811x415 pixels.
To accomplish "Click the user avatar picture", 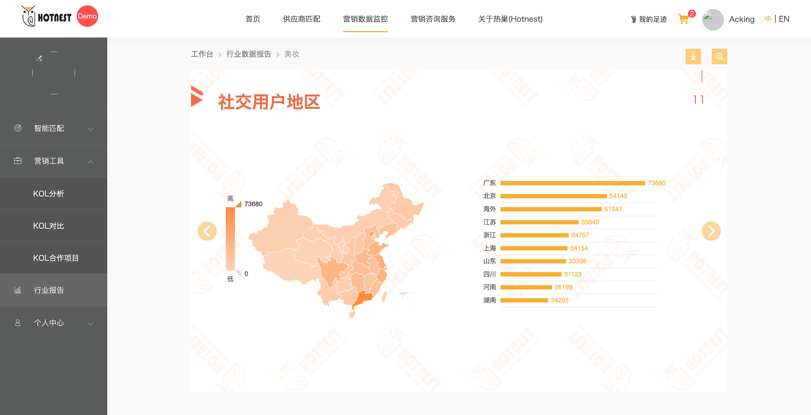I will pyautogui.click(x=713, y=19).
